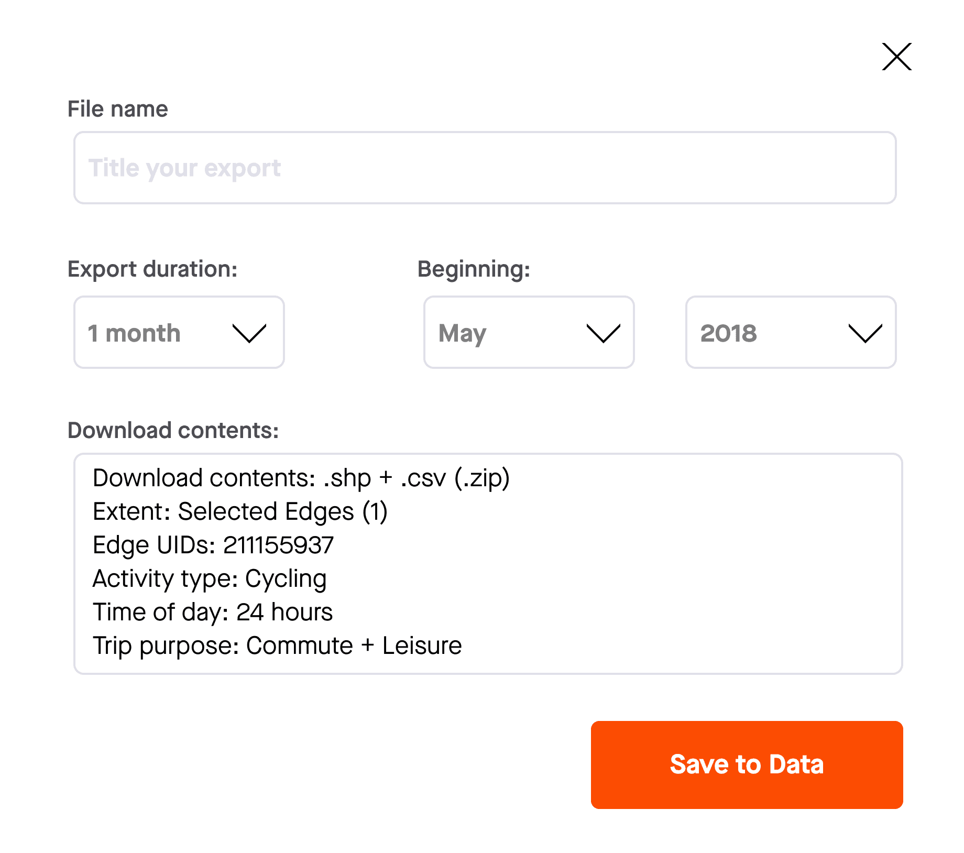Click the 'Activity type: Cycling' line
Image resolution: width=964 pixels, height=853 pixels.
tap(210, 579)
